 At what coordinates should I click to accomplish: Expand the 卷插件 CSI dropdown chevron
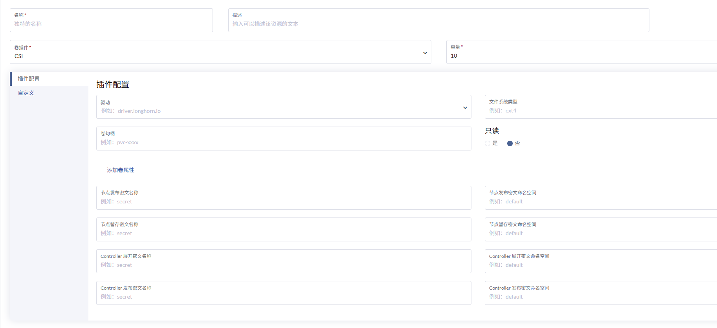point(425,53)
